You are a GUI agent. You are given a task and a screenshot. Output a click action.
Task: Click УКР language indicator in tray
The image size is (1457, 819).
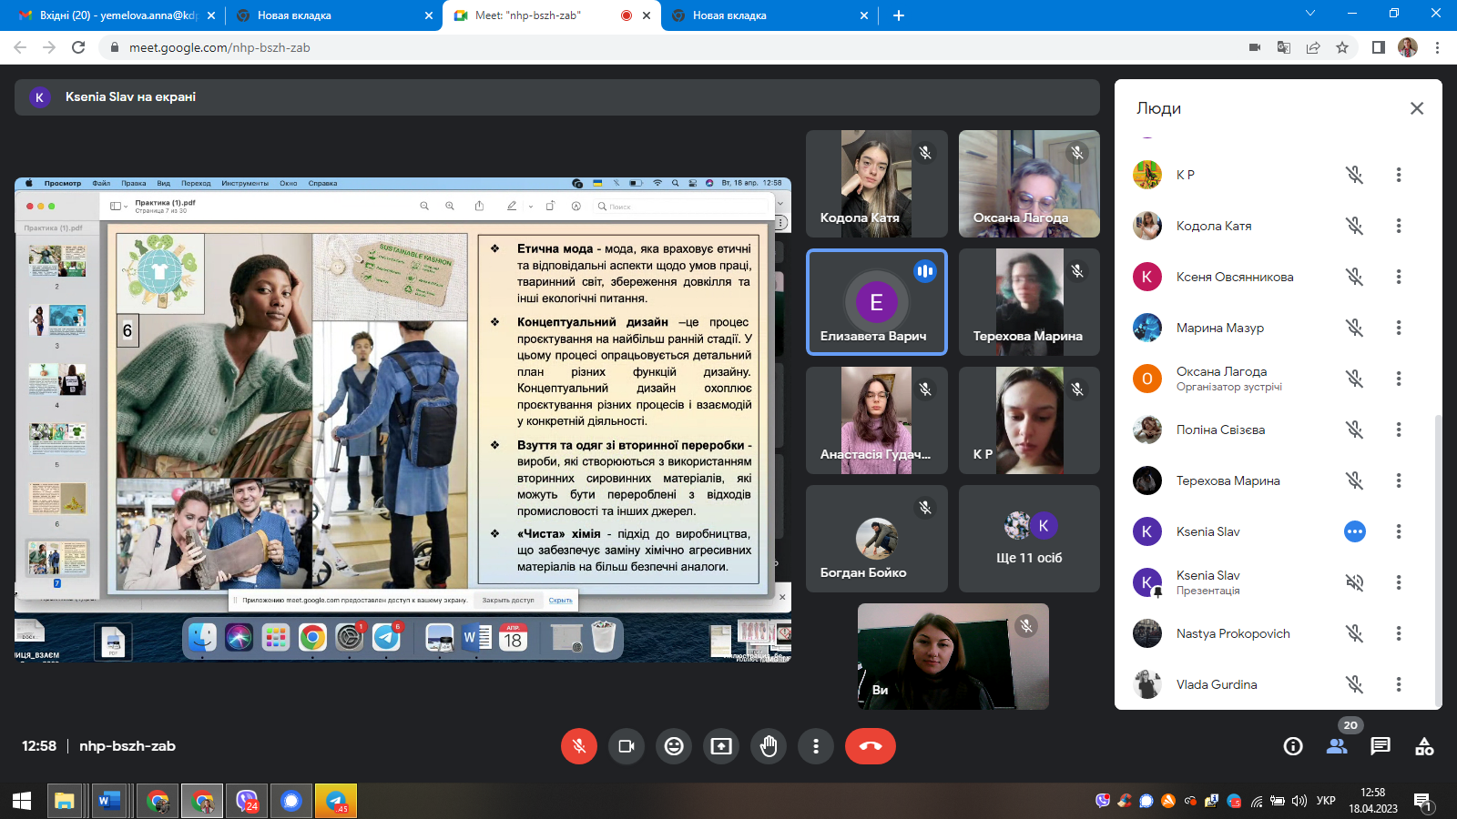[1326, 801]
